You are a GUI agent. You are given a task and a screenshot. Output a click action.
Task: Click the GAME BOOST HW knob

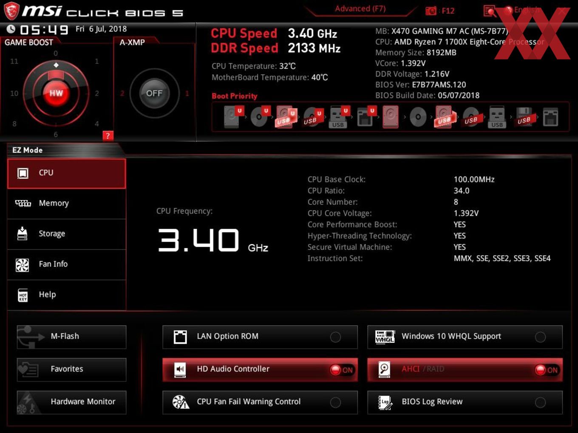pos(56,93)
